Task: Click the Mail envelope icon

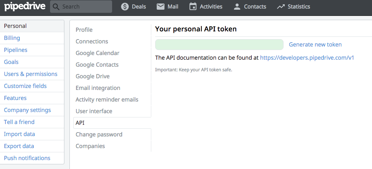Action: coord(161,7)
